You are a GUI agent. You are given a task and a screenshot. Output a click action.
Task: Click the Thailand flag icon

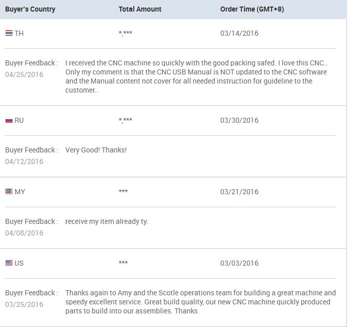(x=9, y=33)
